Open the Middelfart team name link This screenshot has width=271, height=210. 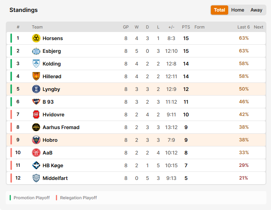point(55,178)
